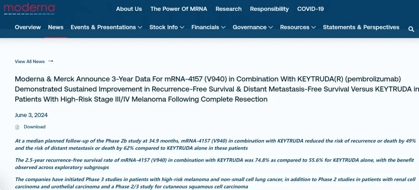Open the Research menu item
This screenshot has width=419, height=190.
click(229, 9)
